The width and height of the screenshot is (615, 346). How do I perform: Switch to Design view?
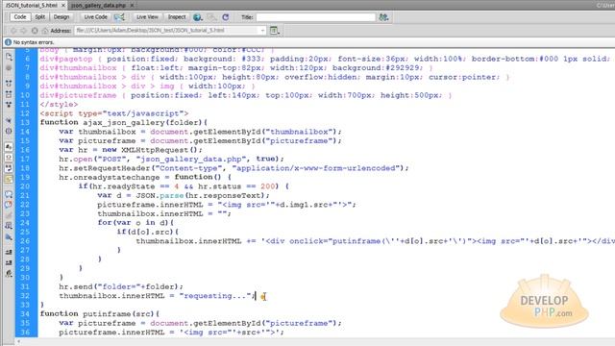pyautogui.click(x=61, y=17)
